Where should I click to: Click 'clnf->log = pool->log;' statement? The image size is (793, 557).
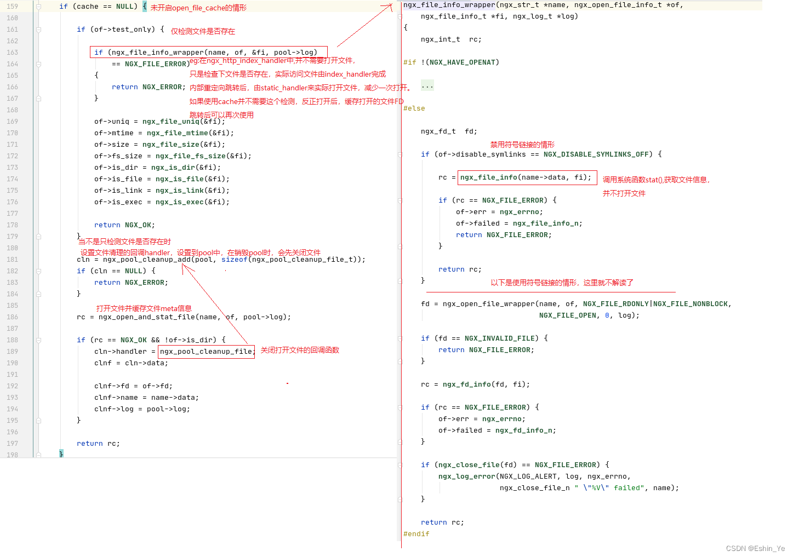142,409
